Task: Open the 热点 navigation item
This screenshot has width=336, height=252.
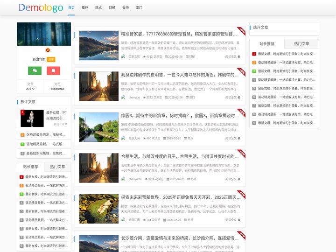Action: [x=98, y=7]
